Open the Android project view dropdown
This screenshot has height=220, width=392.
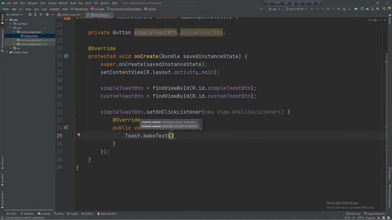pos(15,15)
